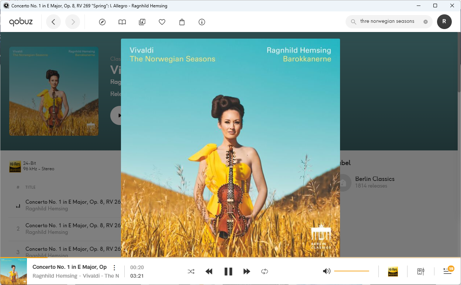
Task: Skip to previous track
Action: coord(209,271)
